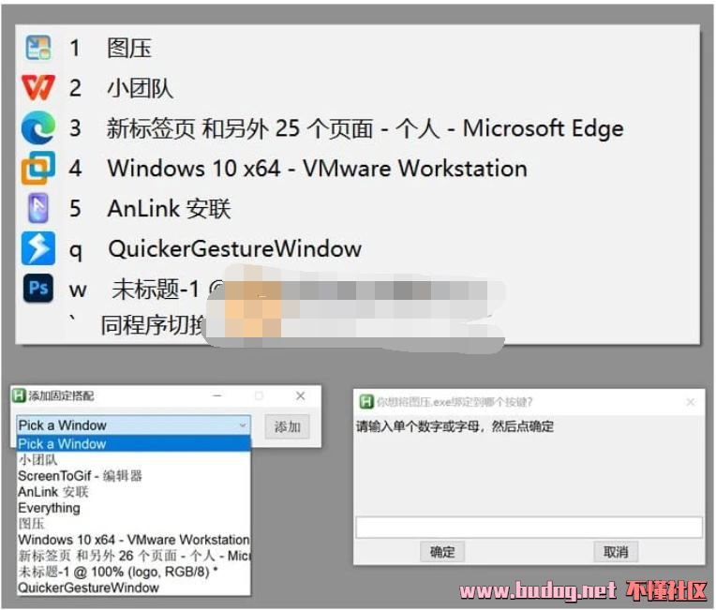The width and height of the screenshot is (716, 610).
Task: Choose Everything from the window list
Action: click(49, 508)
